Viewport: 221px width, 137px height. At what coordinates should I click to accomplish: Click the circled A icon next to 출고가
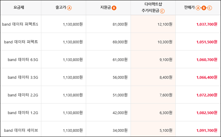click(69, 8)
